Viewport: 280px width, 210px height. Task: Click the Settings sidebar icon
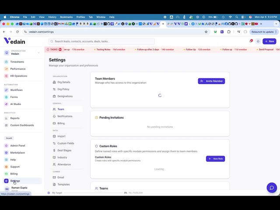(6, 181)
